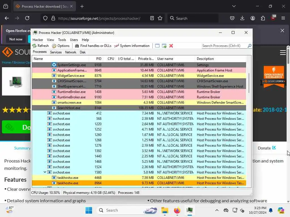Image resolution: width=290 pixels, height=217 pixels.
Task: Click the Refresh toolbar button
Action: (x=40, y=46)
